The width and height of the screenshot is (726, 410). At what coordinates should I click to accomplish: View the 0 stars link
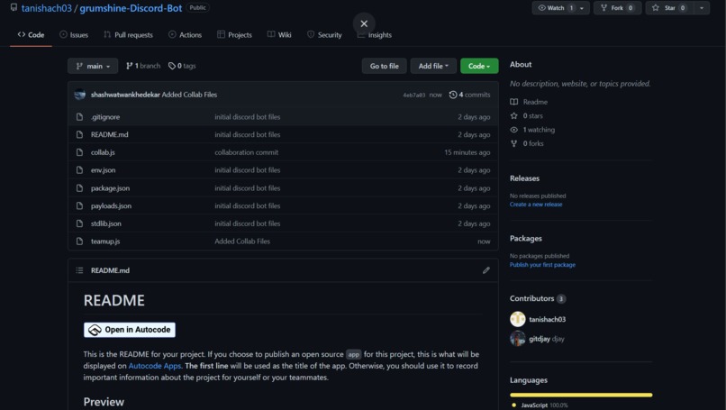526,116
